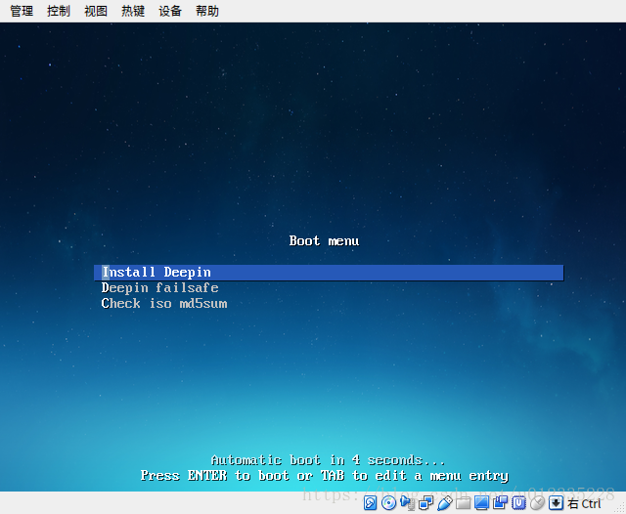Click the keyboard capture arrow icon

556,503
